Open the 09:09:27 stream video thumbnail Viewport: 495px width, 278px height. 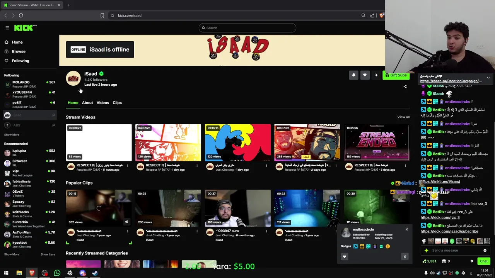[99, 142]
